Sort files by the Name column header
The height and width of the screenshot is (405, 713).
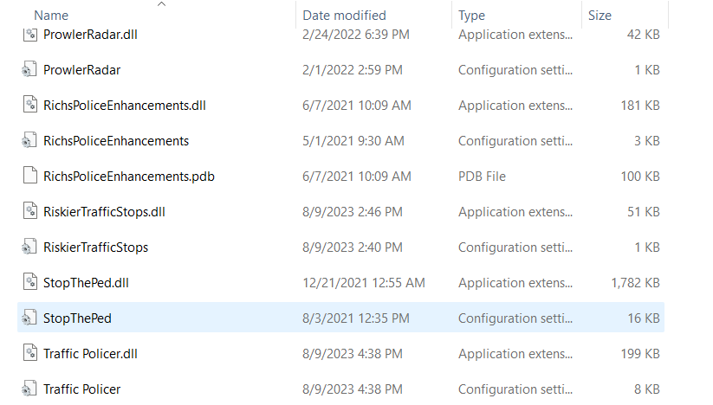point(51,16)
